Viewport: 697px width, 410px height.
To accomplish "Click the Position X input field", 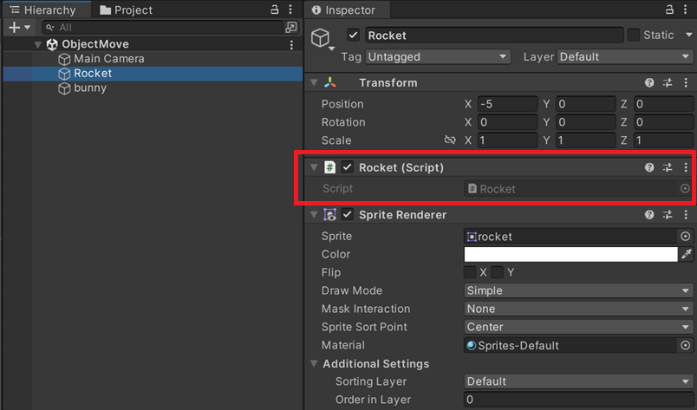I will (507, 104).
